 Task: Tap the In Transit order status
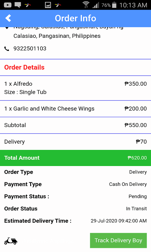137,209
